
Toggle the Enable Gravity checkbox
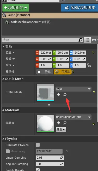click(x=38, y=170)
